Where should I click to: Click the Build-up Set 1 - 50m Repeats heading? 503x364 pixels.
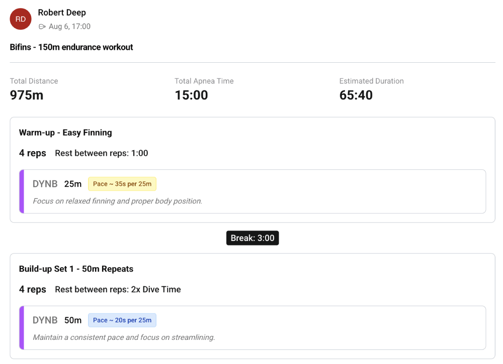click(x=76, y=269)
